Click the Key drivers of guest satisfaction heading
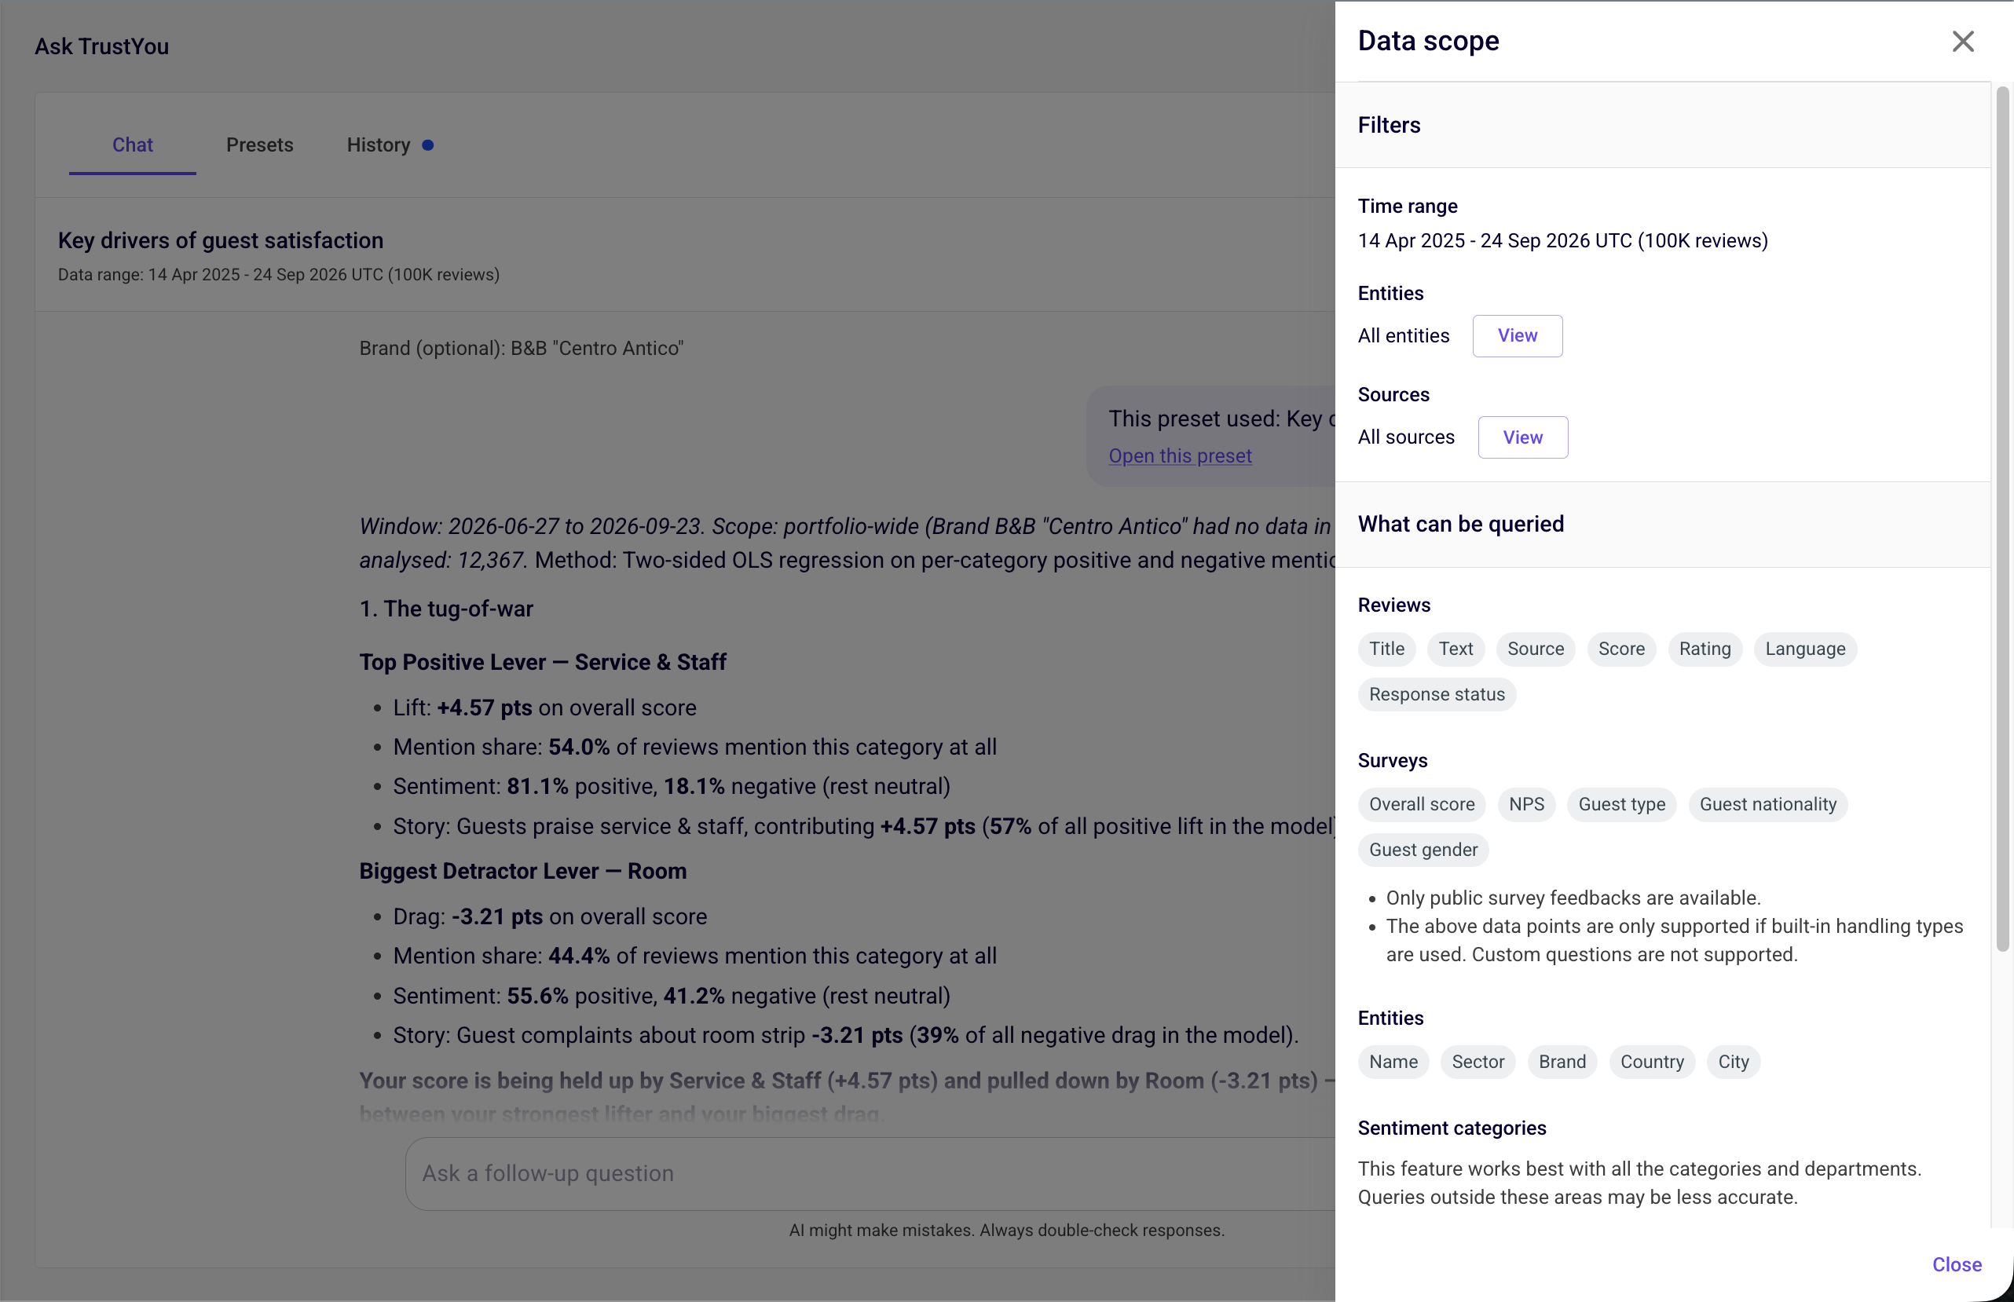This screenshot has height=1302, width=2014. (x=221, y=241)
